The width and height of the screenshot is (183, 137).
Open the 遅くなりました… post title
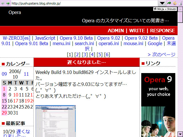(86, 62)
